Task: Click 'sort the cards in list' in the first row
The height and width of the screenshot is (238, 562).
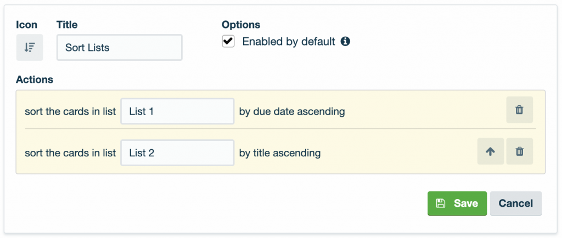Action: click(70, 112)
